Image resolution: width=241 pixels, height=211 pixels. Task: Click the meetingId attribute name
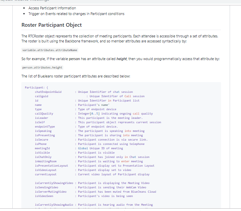(42, 148)
